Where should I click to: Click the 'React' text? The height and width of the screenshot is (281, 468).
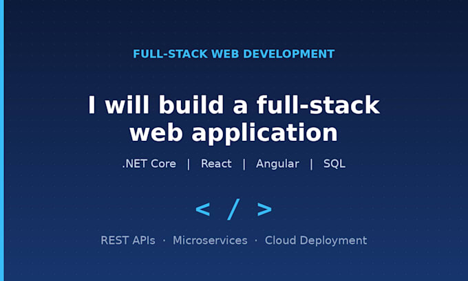pos(216,164)
